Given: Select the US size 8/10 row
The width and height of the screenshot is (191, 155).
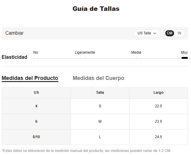Looking at the screenshot, I should [x=95, y=137].
